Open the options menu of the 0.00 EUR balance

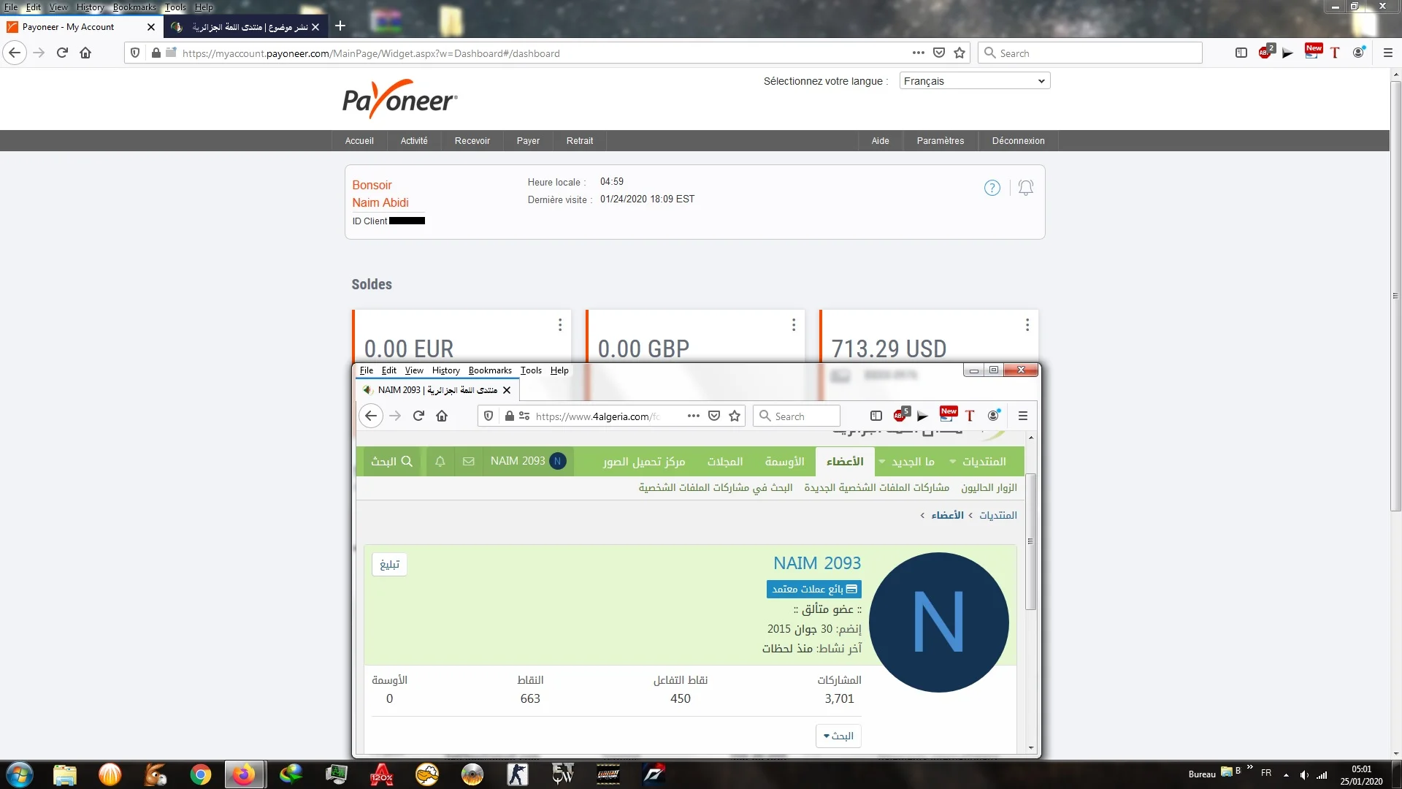click(560, 325)
